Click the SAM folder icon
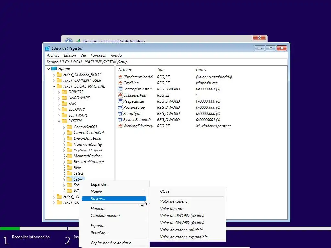This screenshot has height=248, width=331. pos(64,104)
